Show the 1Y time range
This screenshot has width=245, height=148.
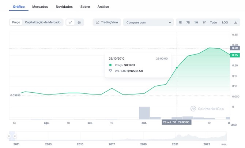click(204, 22)
